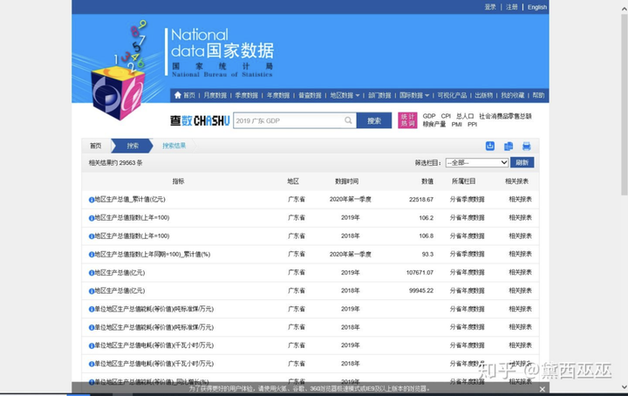Open the 季度数据 menu item
Screen dimensions: 628x396
pos(246,95)
